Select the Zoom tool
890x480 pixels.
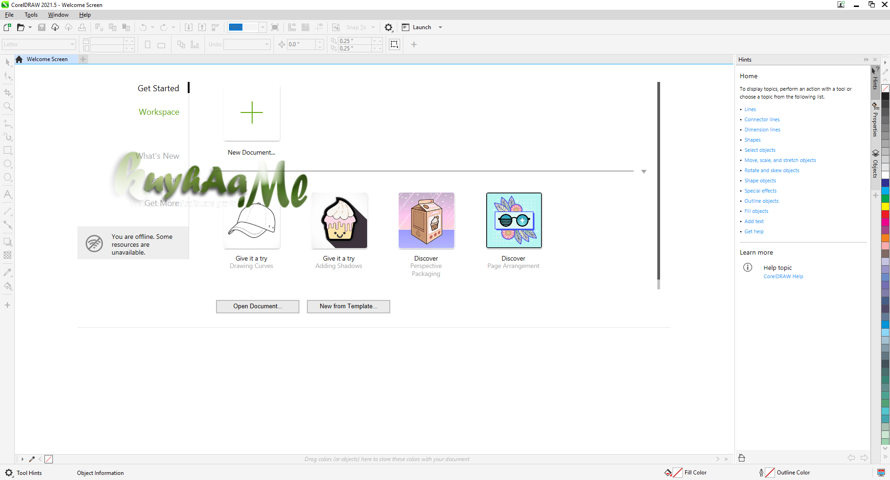(7, 106)
